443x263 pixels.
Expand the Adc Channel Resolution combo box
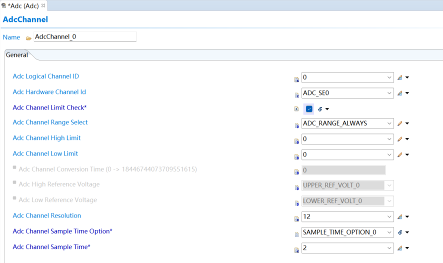389,217
